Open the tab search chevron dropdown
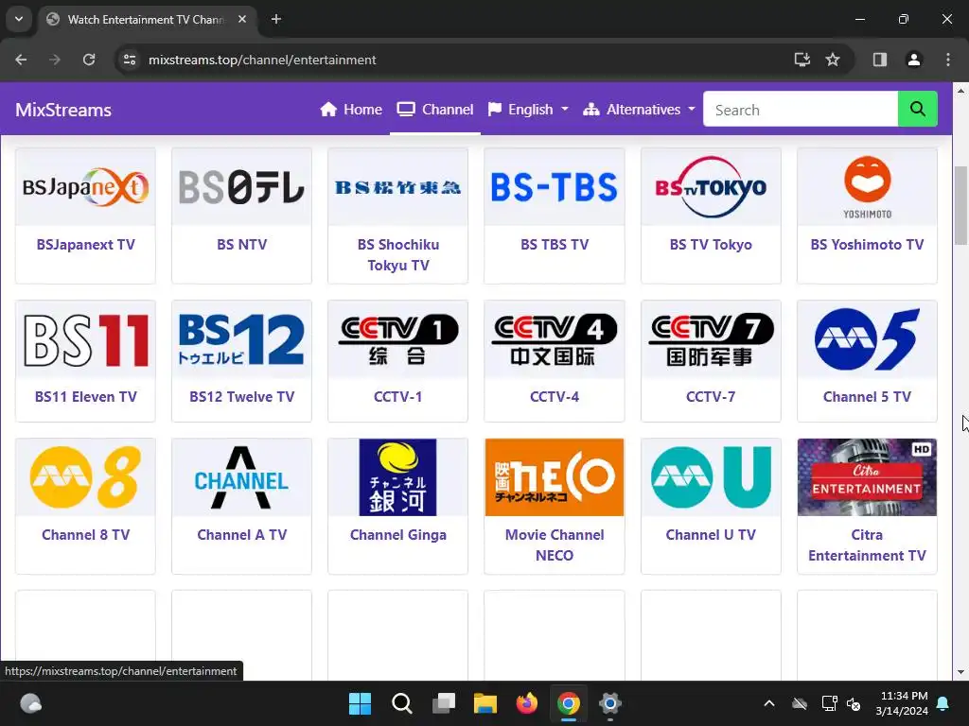969x726 pixels. point(19,19)
